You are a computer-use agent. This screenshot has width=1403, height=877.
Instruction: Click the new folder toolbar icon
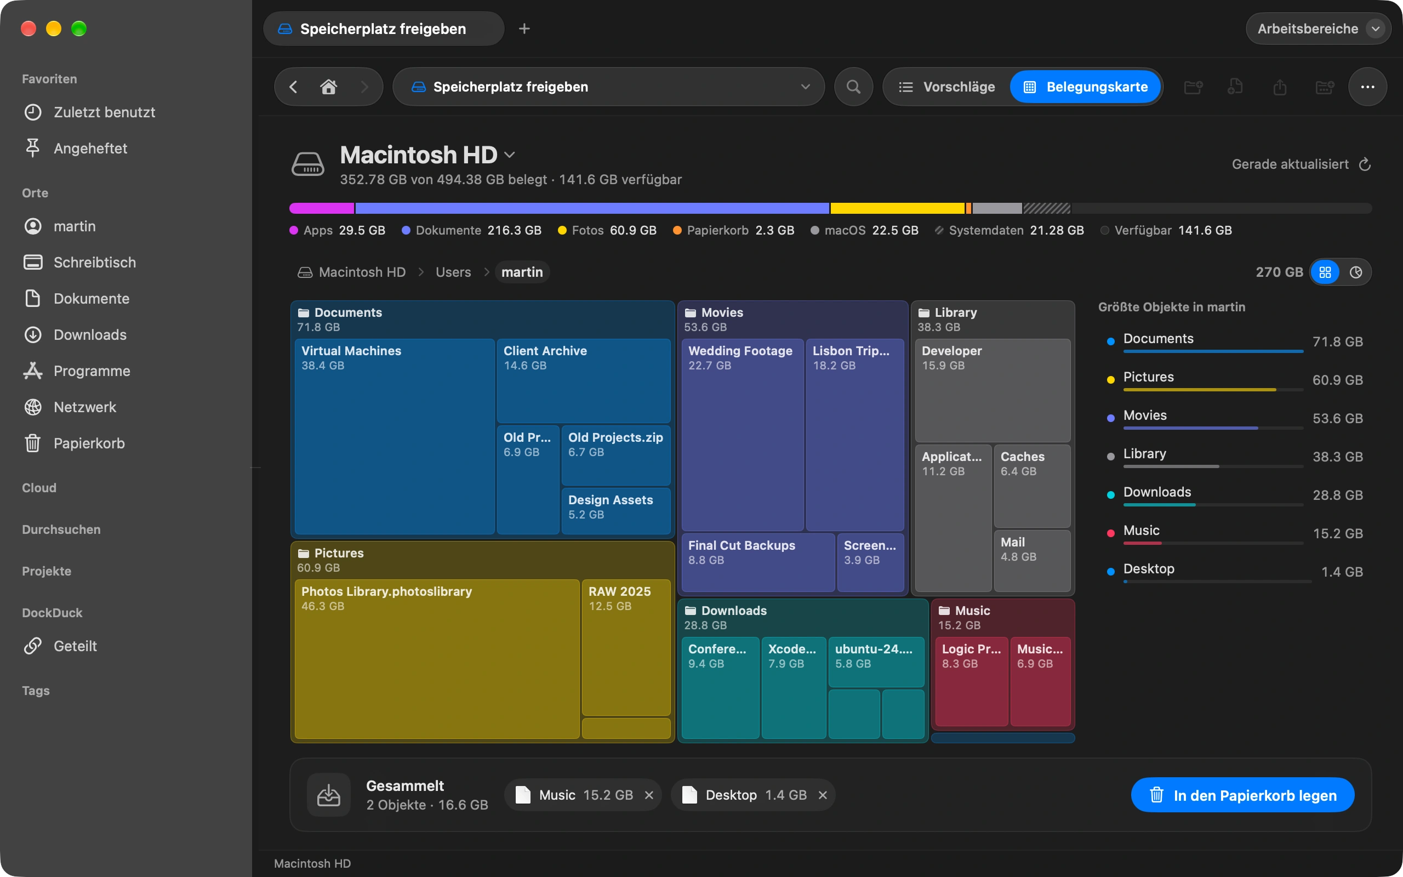tap(1193, 87)
